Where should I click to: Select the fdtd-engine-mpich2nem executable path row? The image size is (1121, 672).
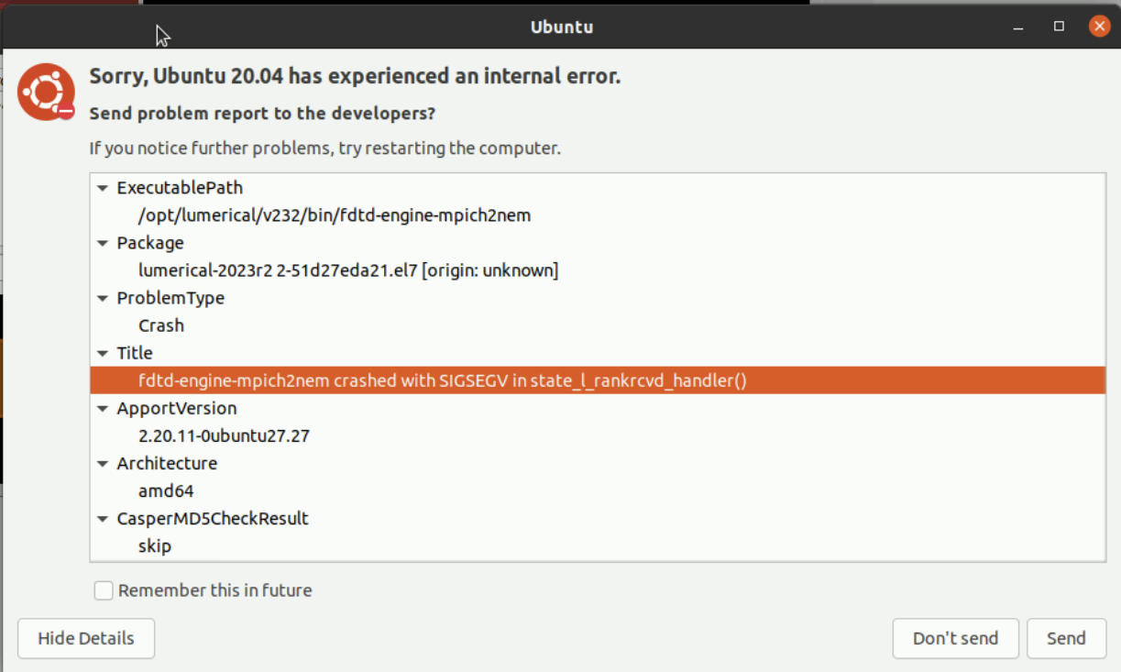(335, 215)
